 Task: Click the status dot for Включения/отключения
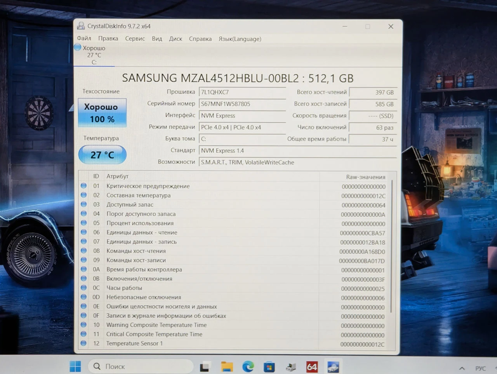(x=83, y=278)
